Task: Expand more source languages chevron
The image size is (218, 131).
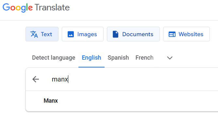Action: pyautogui.click(x=170, y=58)
